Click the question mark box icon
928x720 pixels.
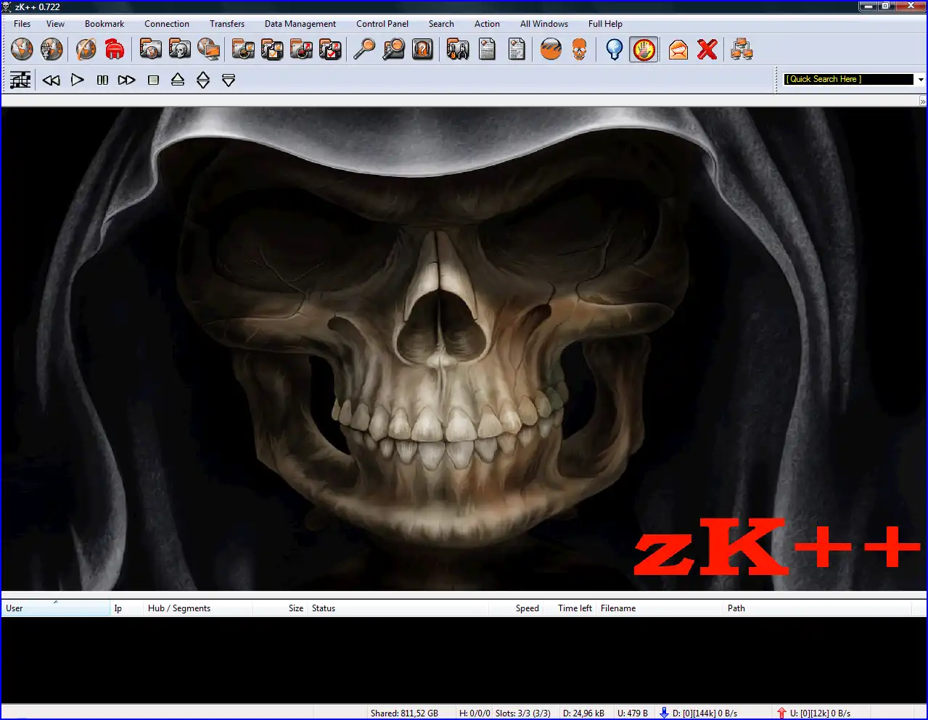(x=422, y=49)
